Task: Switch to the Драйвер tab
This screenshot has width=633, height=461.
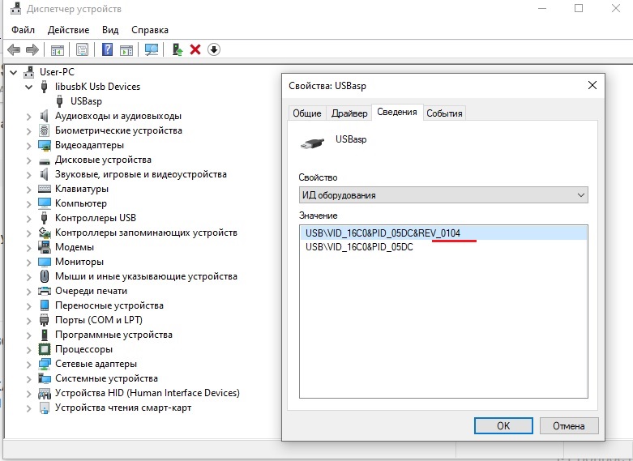Action: pyautogui.click(x=349, y=113)
